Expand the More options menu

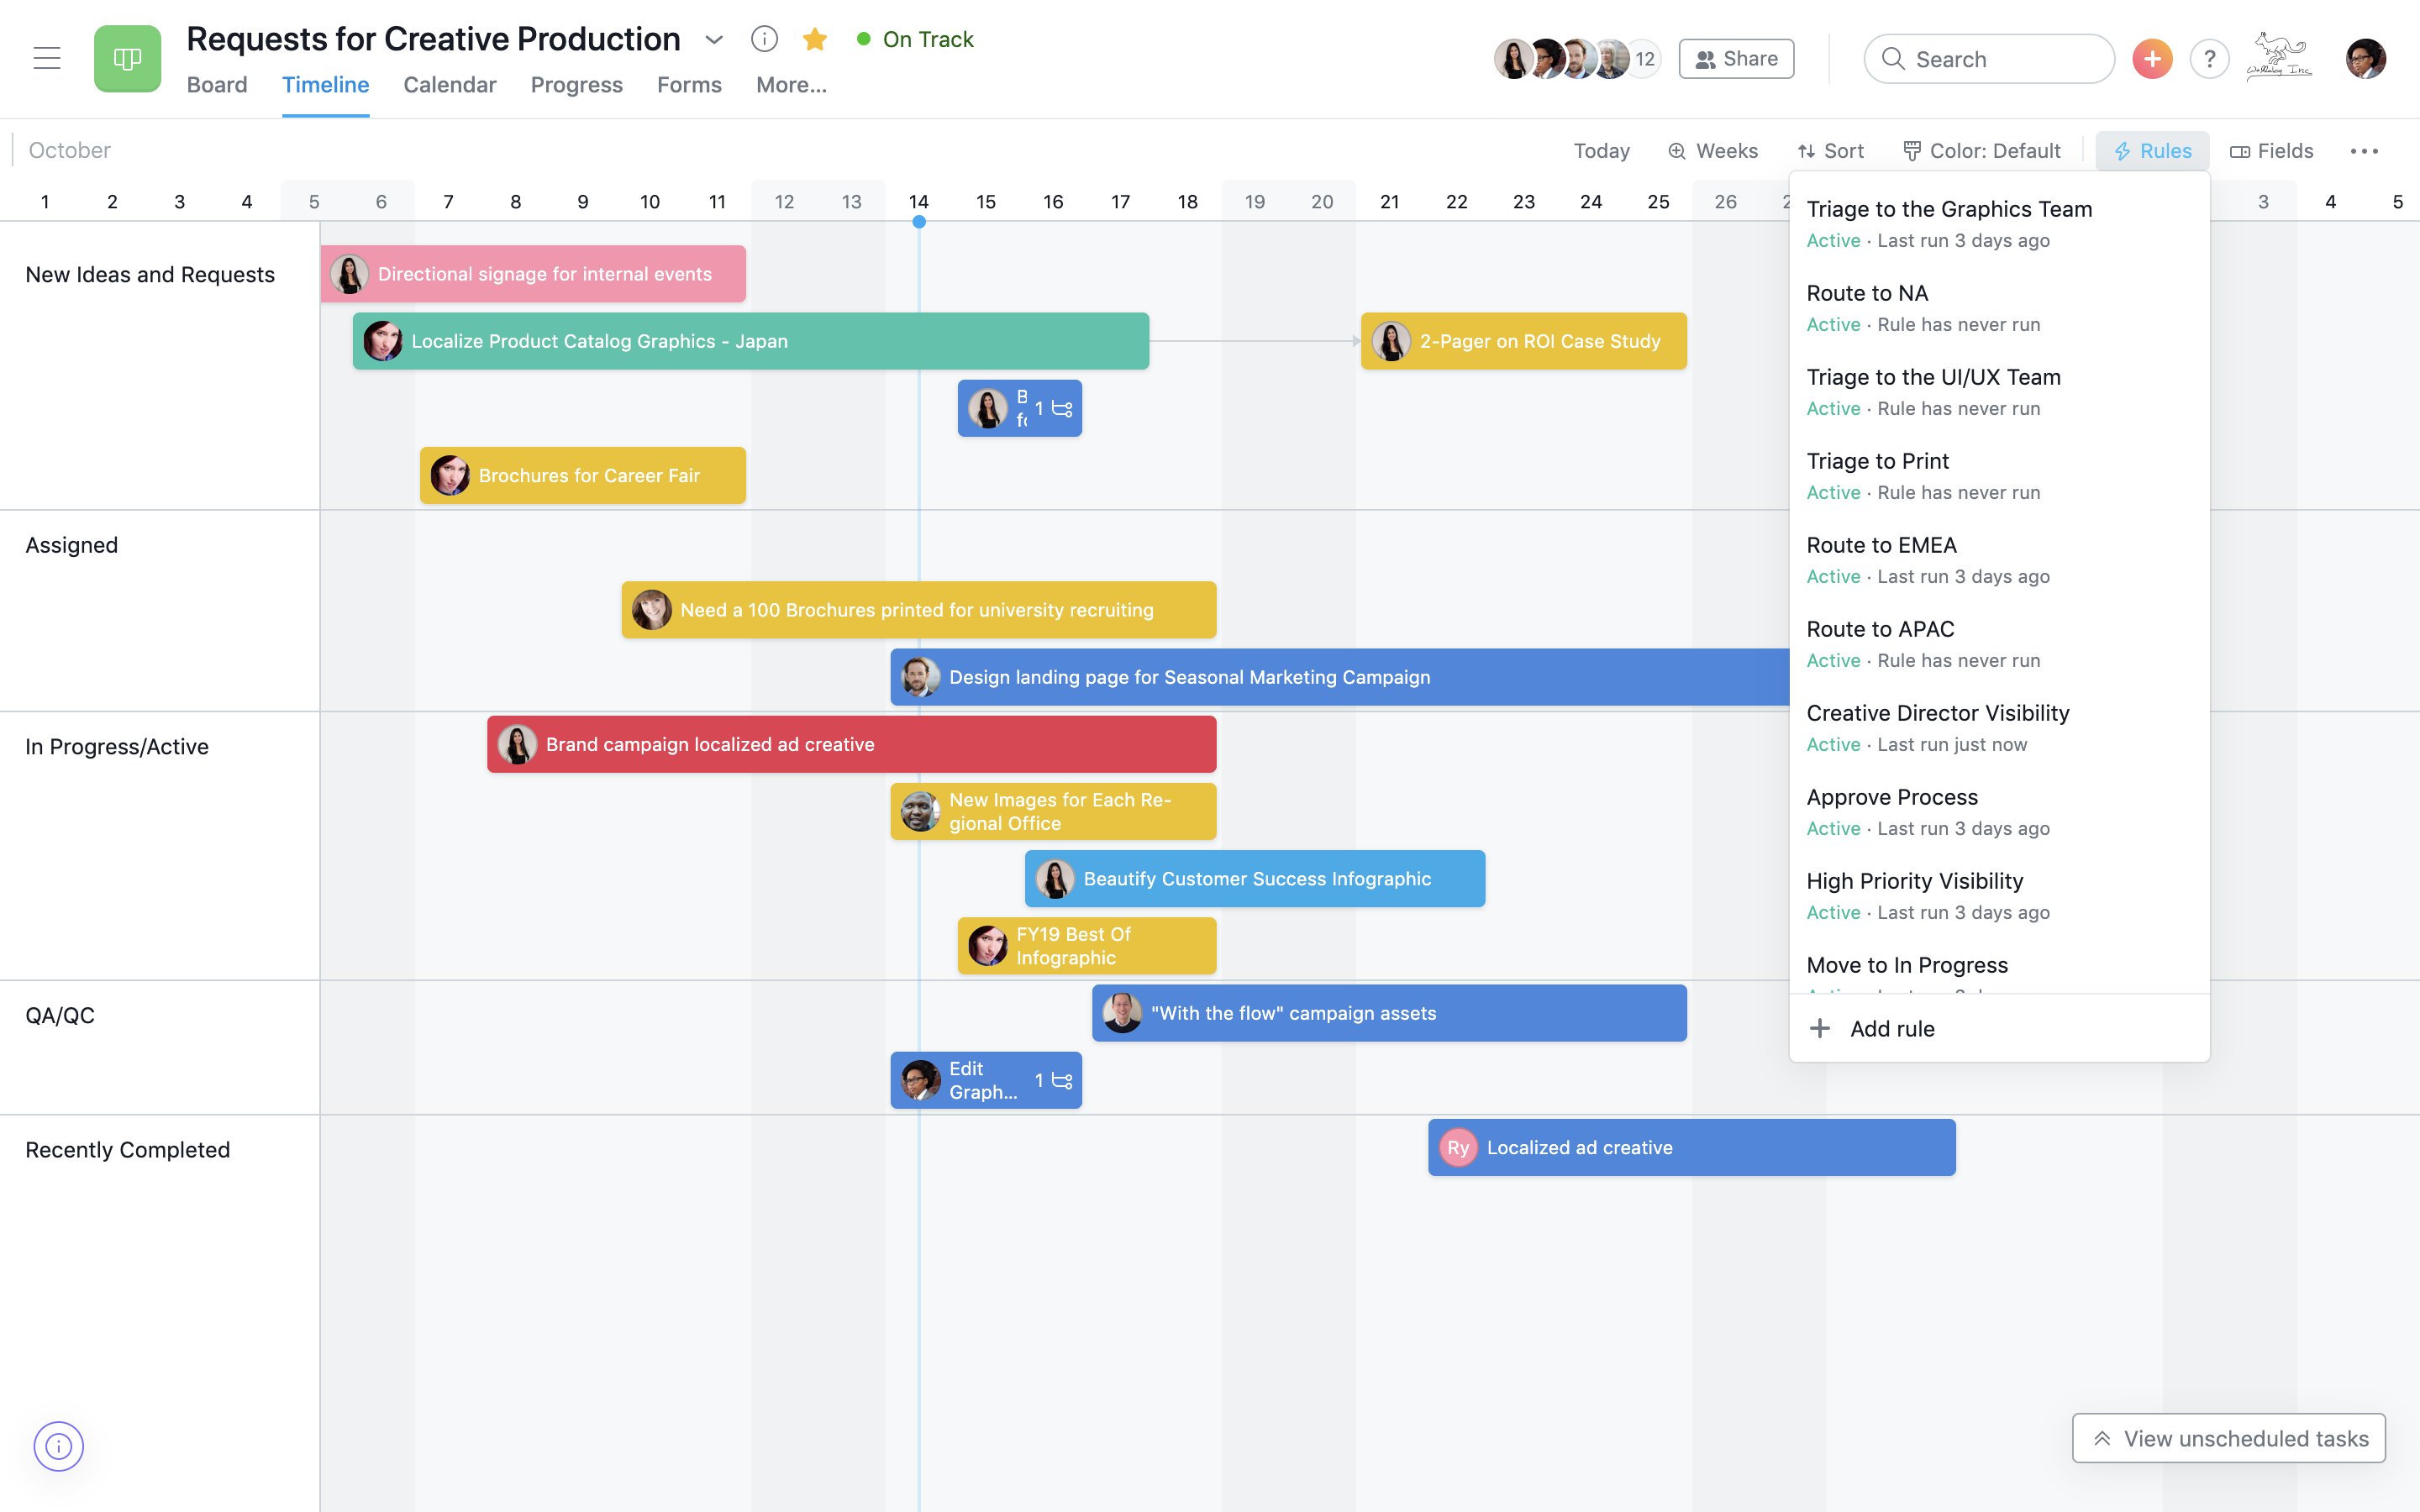point(2365,150)
